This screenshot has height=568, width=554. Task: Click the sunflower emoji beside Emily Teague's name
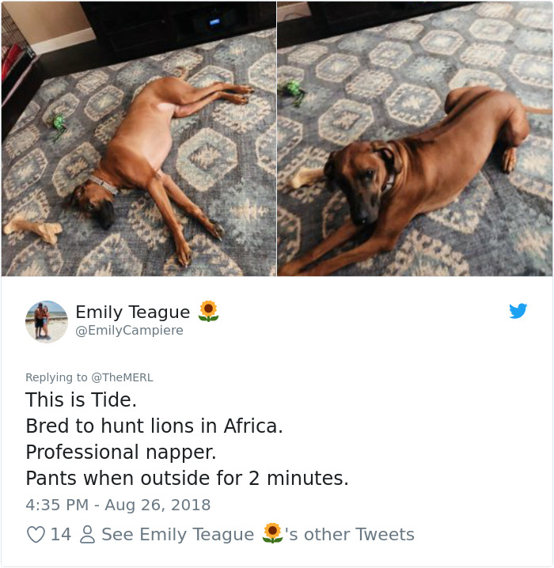tap(208, 311)
